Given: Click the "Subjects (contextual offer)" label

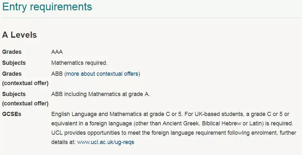Looking at the screenshot, I should [25, 99].
